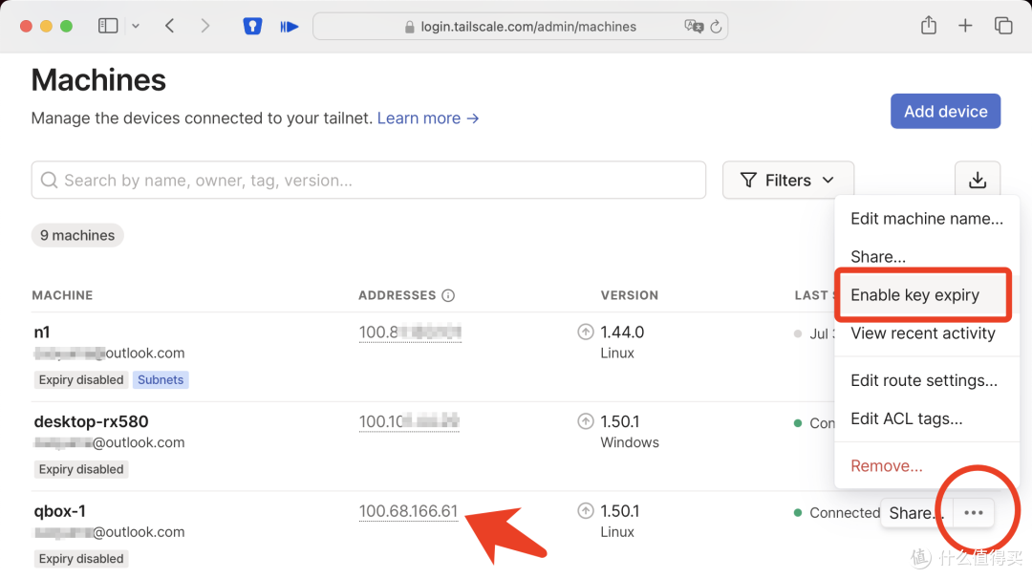Screen dimensions: 1032x579
Task: Click the Windows OS label of desktop-rx580
Action: (x=629, y=442)
